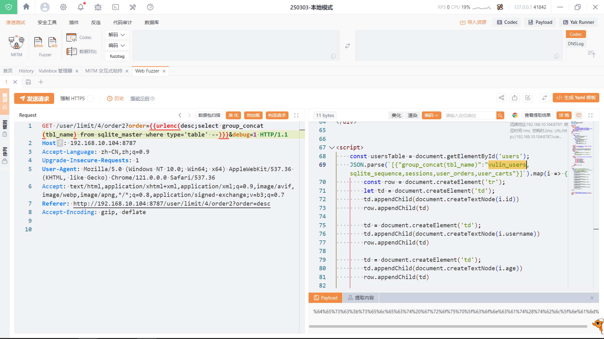Open the MITM interception tool icon
604x339 pixels.
[16, 43]
